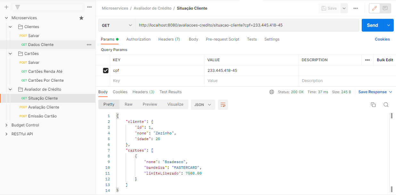Uncheck the cpf query parameter

click(106, 70)
